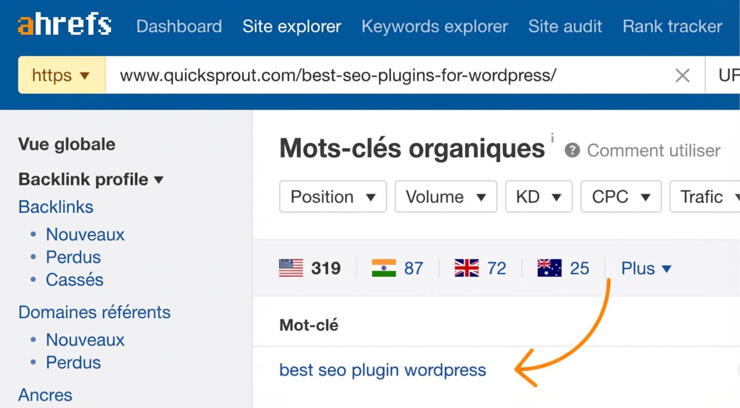
Task: Select the UK flag filter
Action: point(466,268)
